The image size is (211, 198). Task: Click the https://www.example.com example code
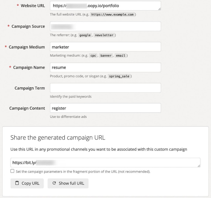[112, 14]
